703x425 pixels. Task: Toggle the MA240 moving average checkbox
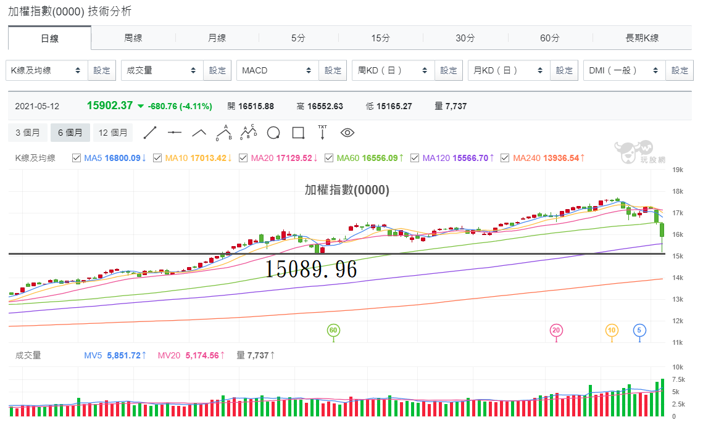505,158
